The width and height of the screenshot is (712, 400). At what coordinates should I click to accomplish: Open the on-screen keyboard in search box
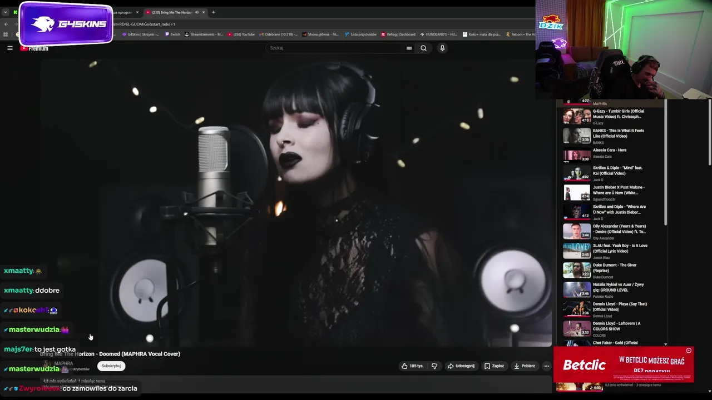click(x=409, y=48)
